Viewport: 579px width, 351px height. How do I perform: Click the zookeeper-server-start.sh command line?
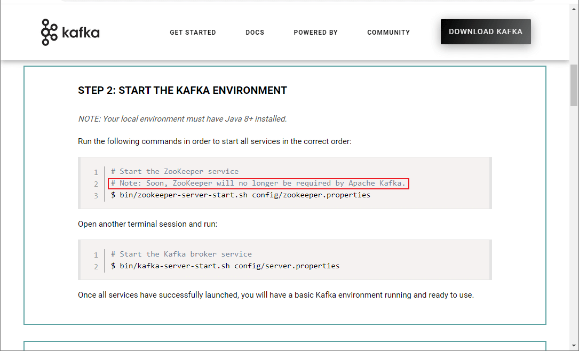point(240,195)
